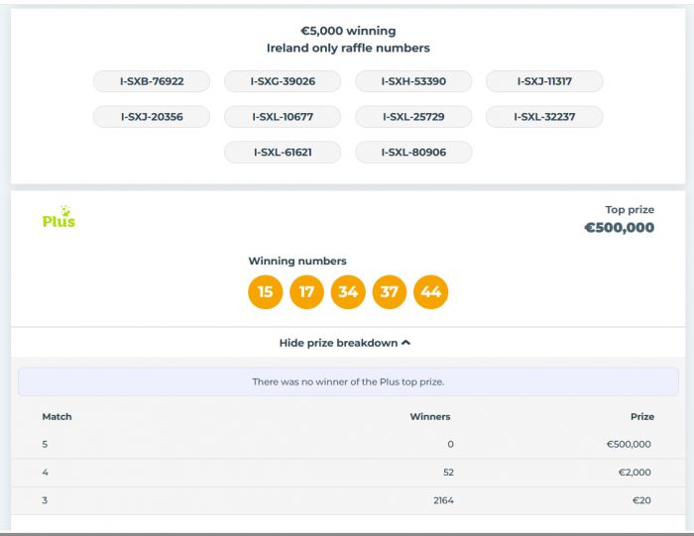The height and width of the screenshot is (536, 694).
Task: Click winning number ball 44
Action: click(431, 292)
